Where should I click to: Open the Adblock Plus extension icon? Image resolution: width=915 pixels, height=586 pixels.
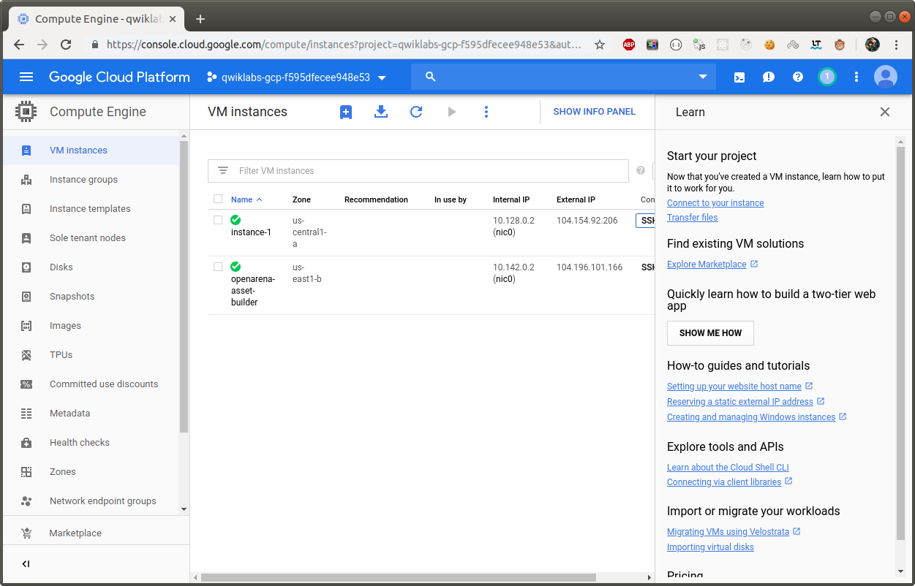(x=629, y=45)
